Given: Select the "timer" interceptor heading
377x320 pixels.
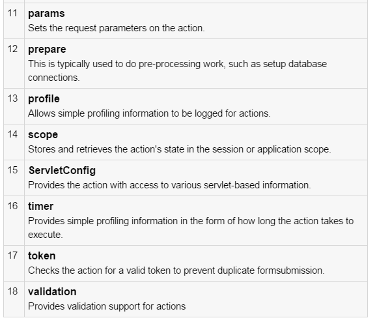Looking at the screenshot, I should pos(40,207).
